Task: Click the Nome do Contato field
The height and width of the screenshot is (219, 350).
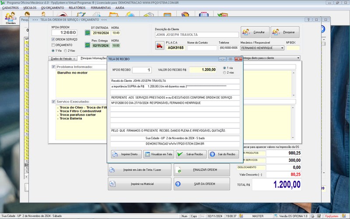Action: (x=202, y=48)
